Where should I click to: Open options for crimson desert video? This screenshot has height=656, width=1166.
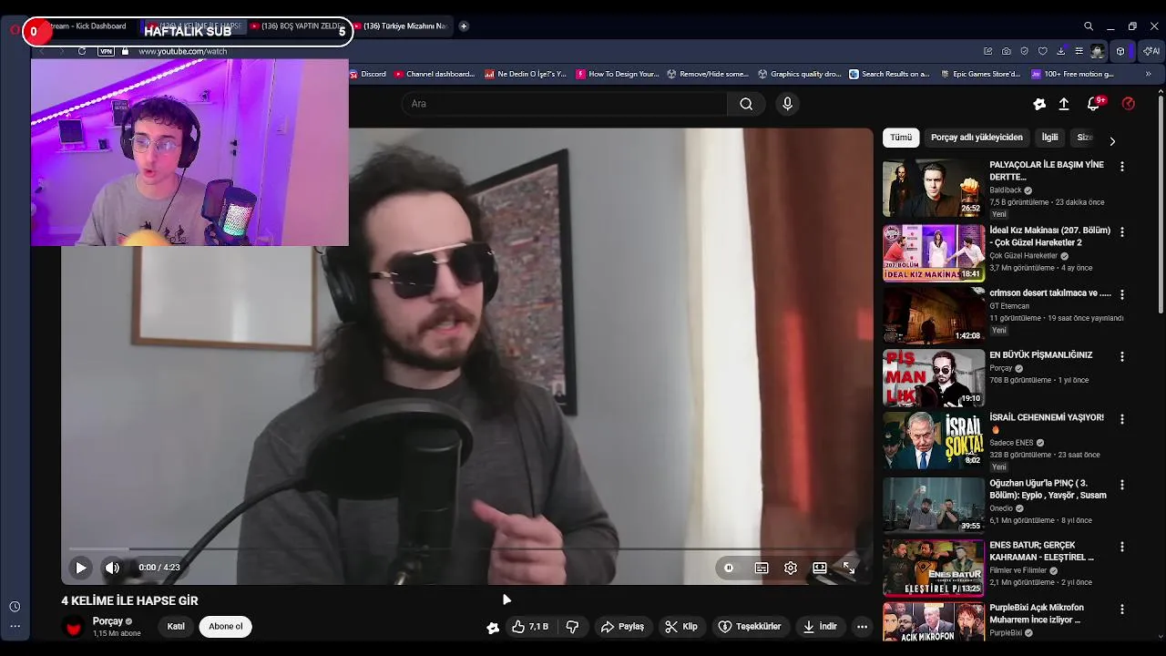pyautogui.click(x=1122, y=295)
